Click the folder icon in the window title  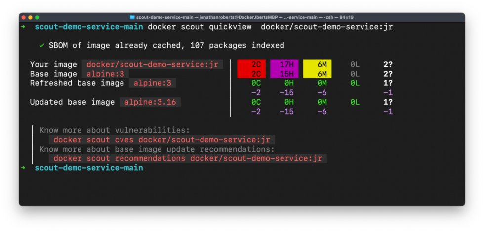point(132,17)
